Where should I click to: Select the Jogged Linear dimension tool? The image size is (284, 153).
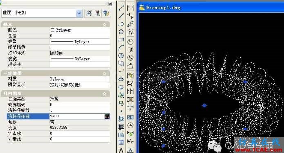tap(130, 141)
